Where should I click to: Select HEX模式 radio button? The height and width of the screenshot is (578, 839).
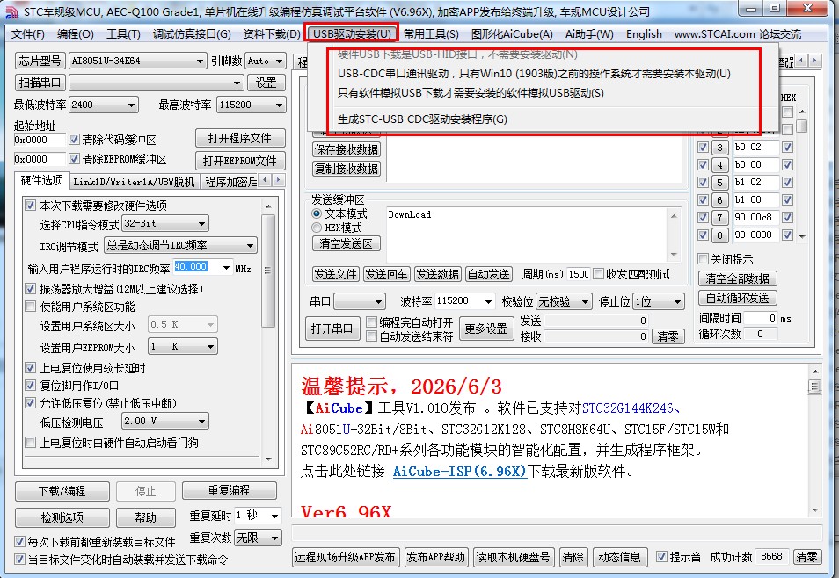[317, 228]
